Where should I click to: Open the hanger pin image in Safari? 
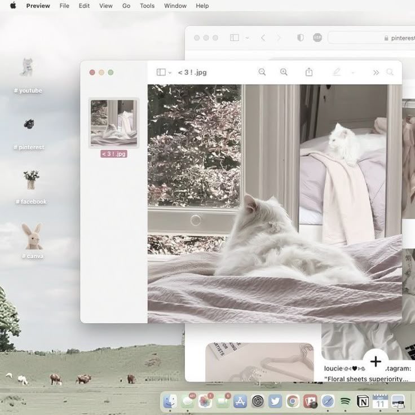[259, 362]
